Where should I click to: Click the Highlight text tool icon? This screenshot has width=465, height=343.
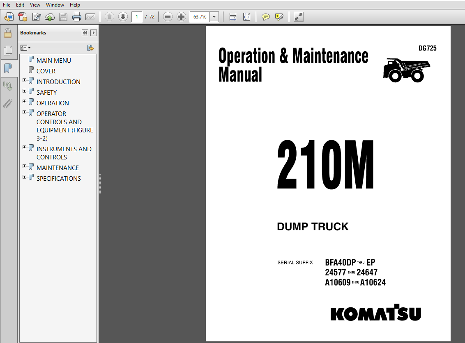tap(279, 17)
